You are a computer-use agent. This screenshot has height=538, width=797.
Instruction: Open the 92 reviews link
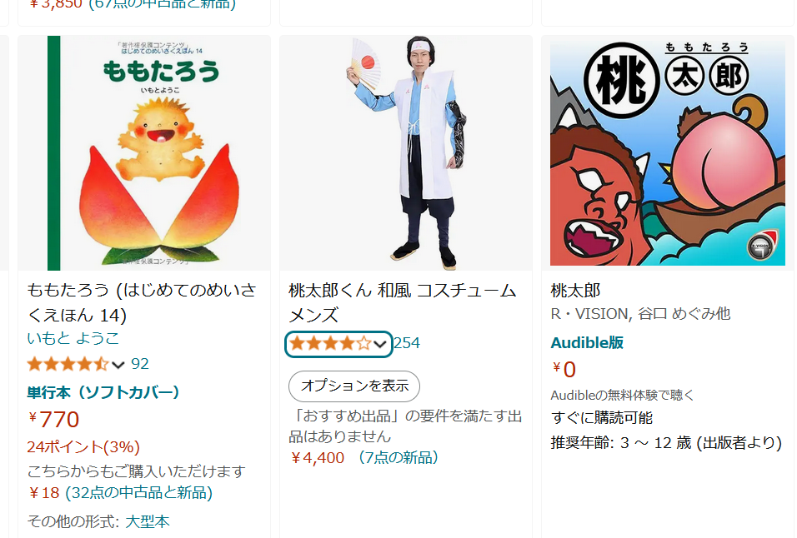(140, 363)
